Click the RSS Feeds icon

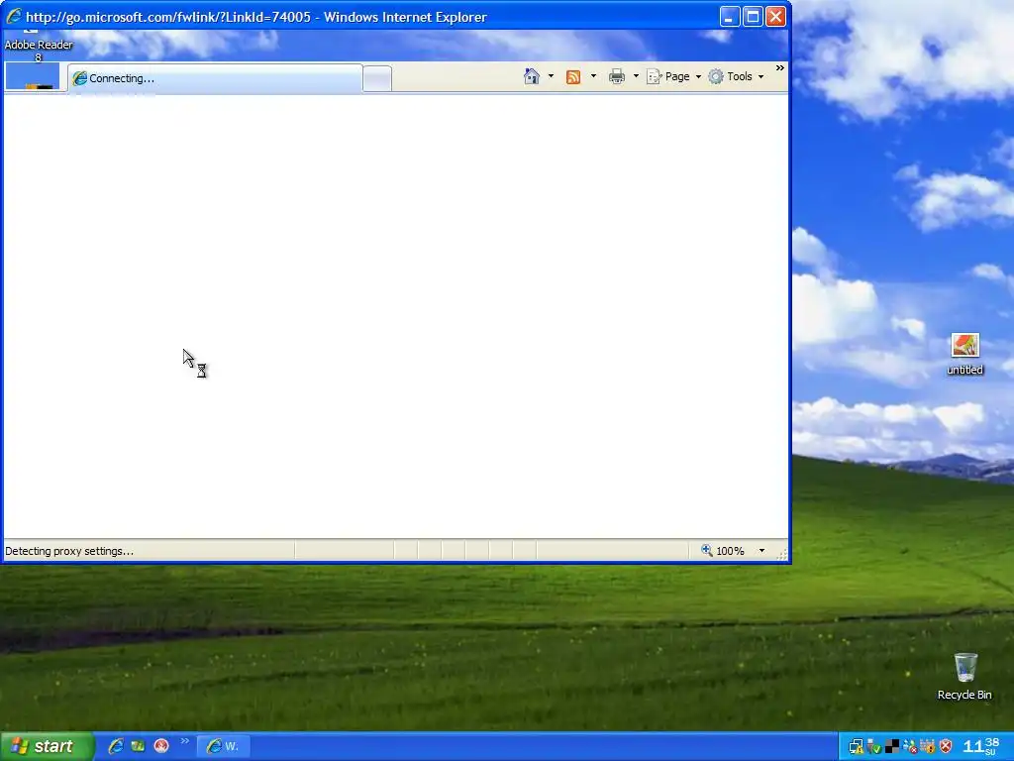pyautogui.click(x=573, y=77)
